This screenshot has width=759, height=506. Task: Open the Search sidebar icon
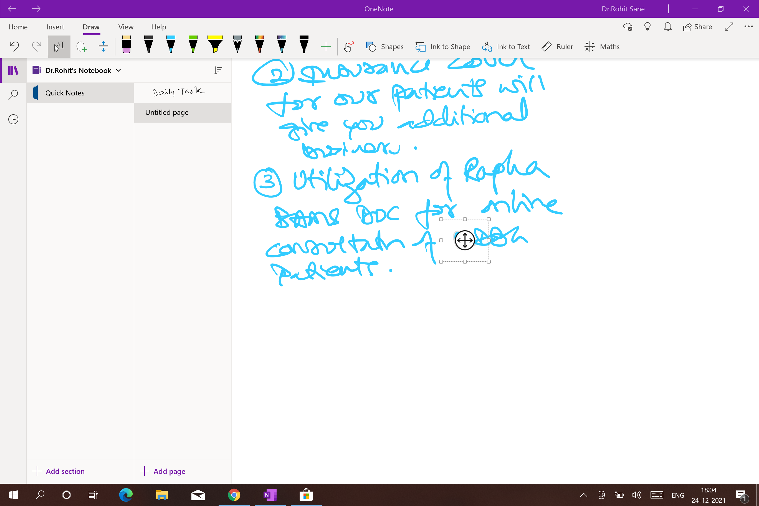tap(13, 95)
